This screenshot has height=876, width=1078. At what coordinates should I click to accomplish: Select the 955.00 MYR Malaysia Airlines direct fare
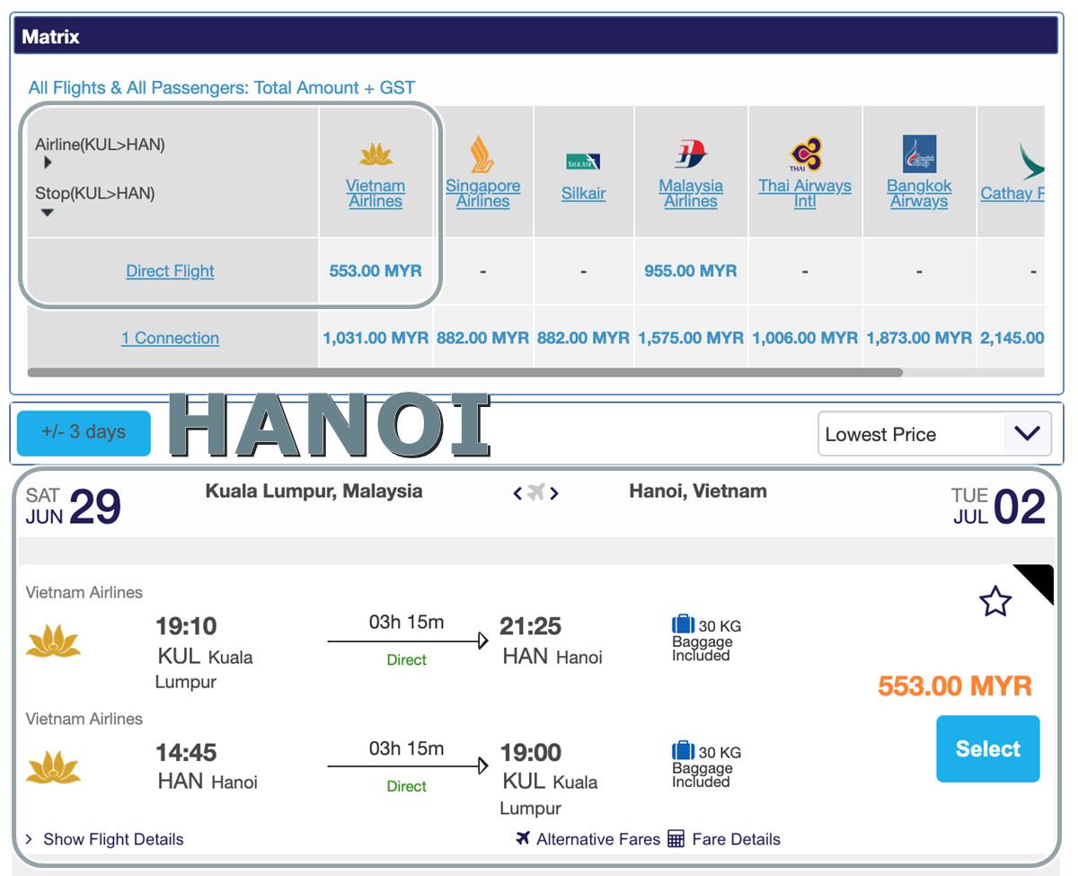[691, 270]
